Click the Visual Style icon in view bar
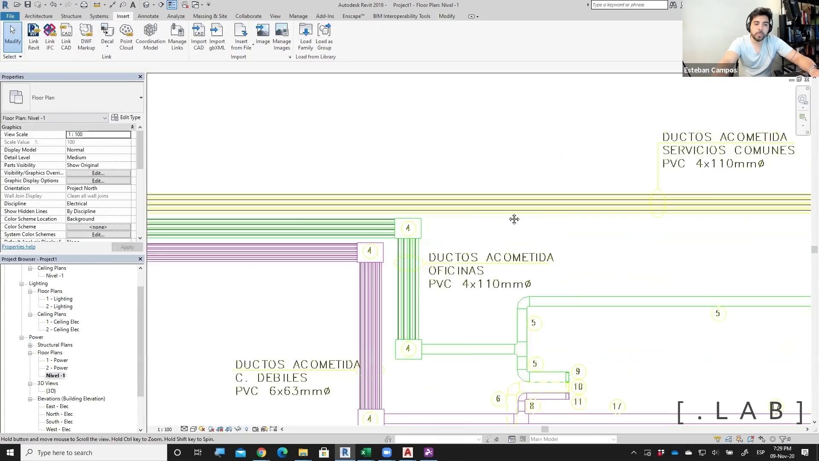The height and width of the screenshot is (461, 819). point(193,429)
